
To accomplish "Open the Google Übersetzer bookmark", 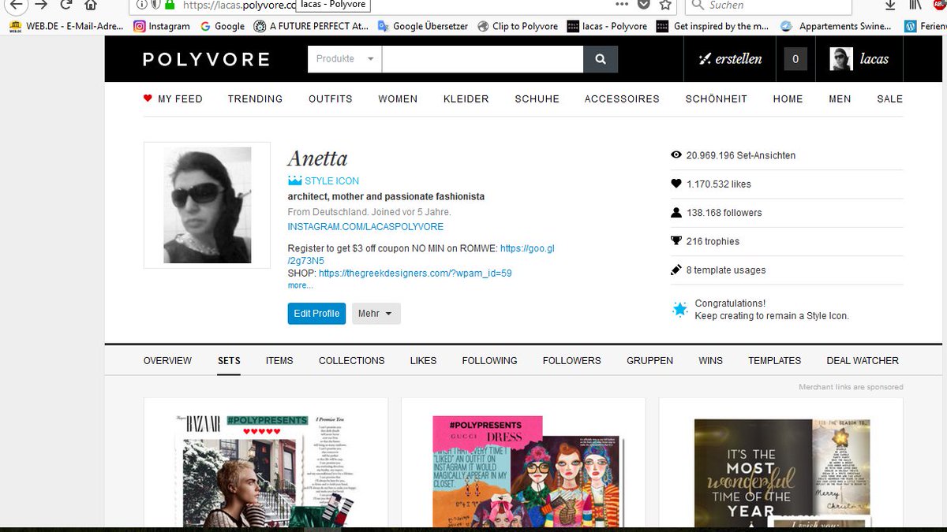I will tap(422, 26).
